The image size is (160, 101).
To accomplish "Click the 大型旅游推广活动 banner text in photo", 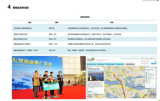I will click(32, 61).
